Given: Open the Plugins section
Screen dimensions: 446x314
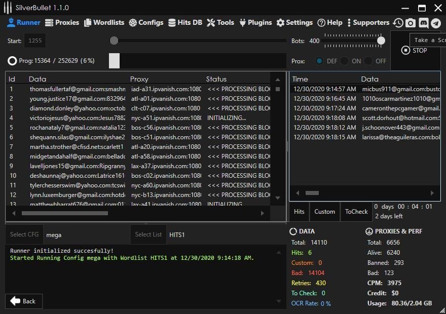Looking at the screenshot, I should pyautogui.click(x=255, y=22).
